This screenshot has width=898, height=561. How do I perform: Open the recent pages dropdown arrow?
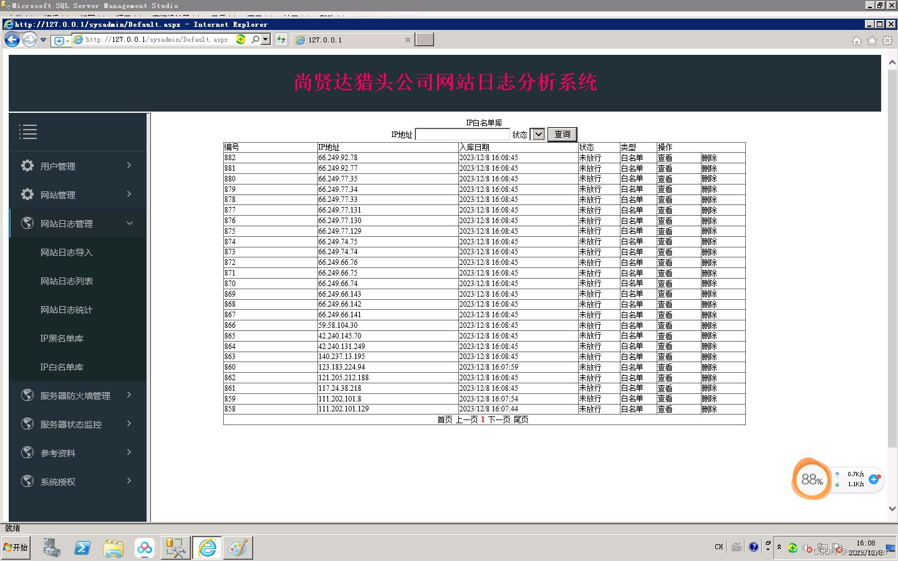43,40
